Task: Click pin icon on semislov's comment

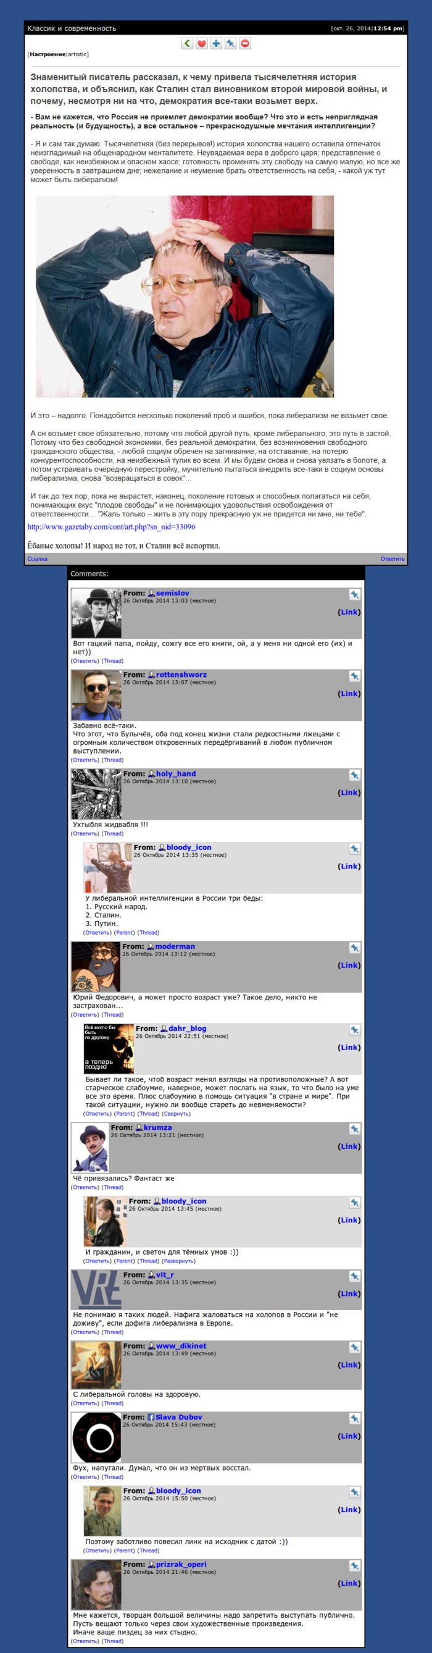Action: (354, 594)
